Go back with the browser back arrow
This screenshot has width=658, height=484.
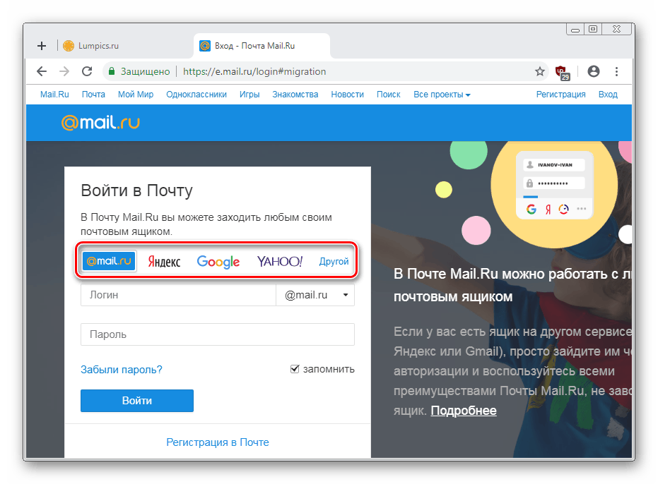42,71
